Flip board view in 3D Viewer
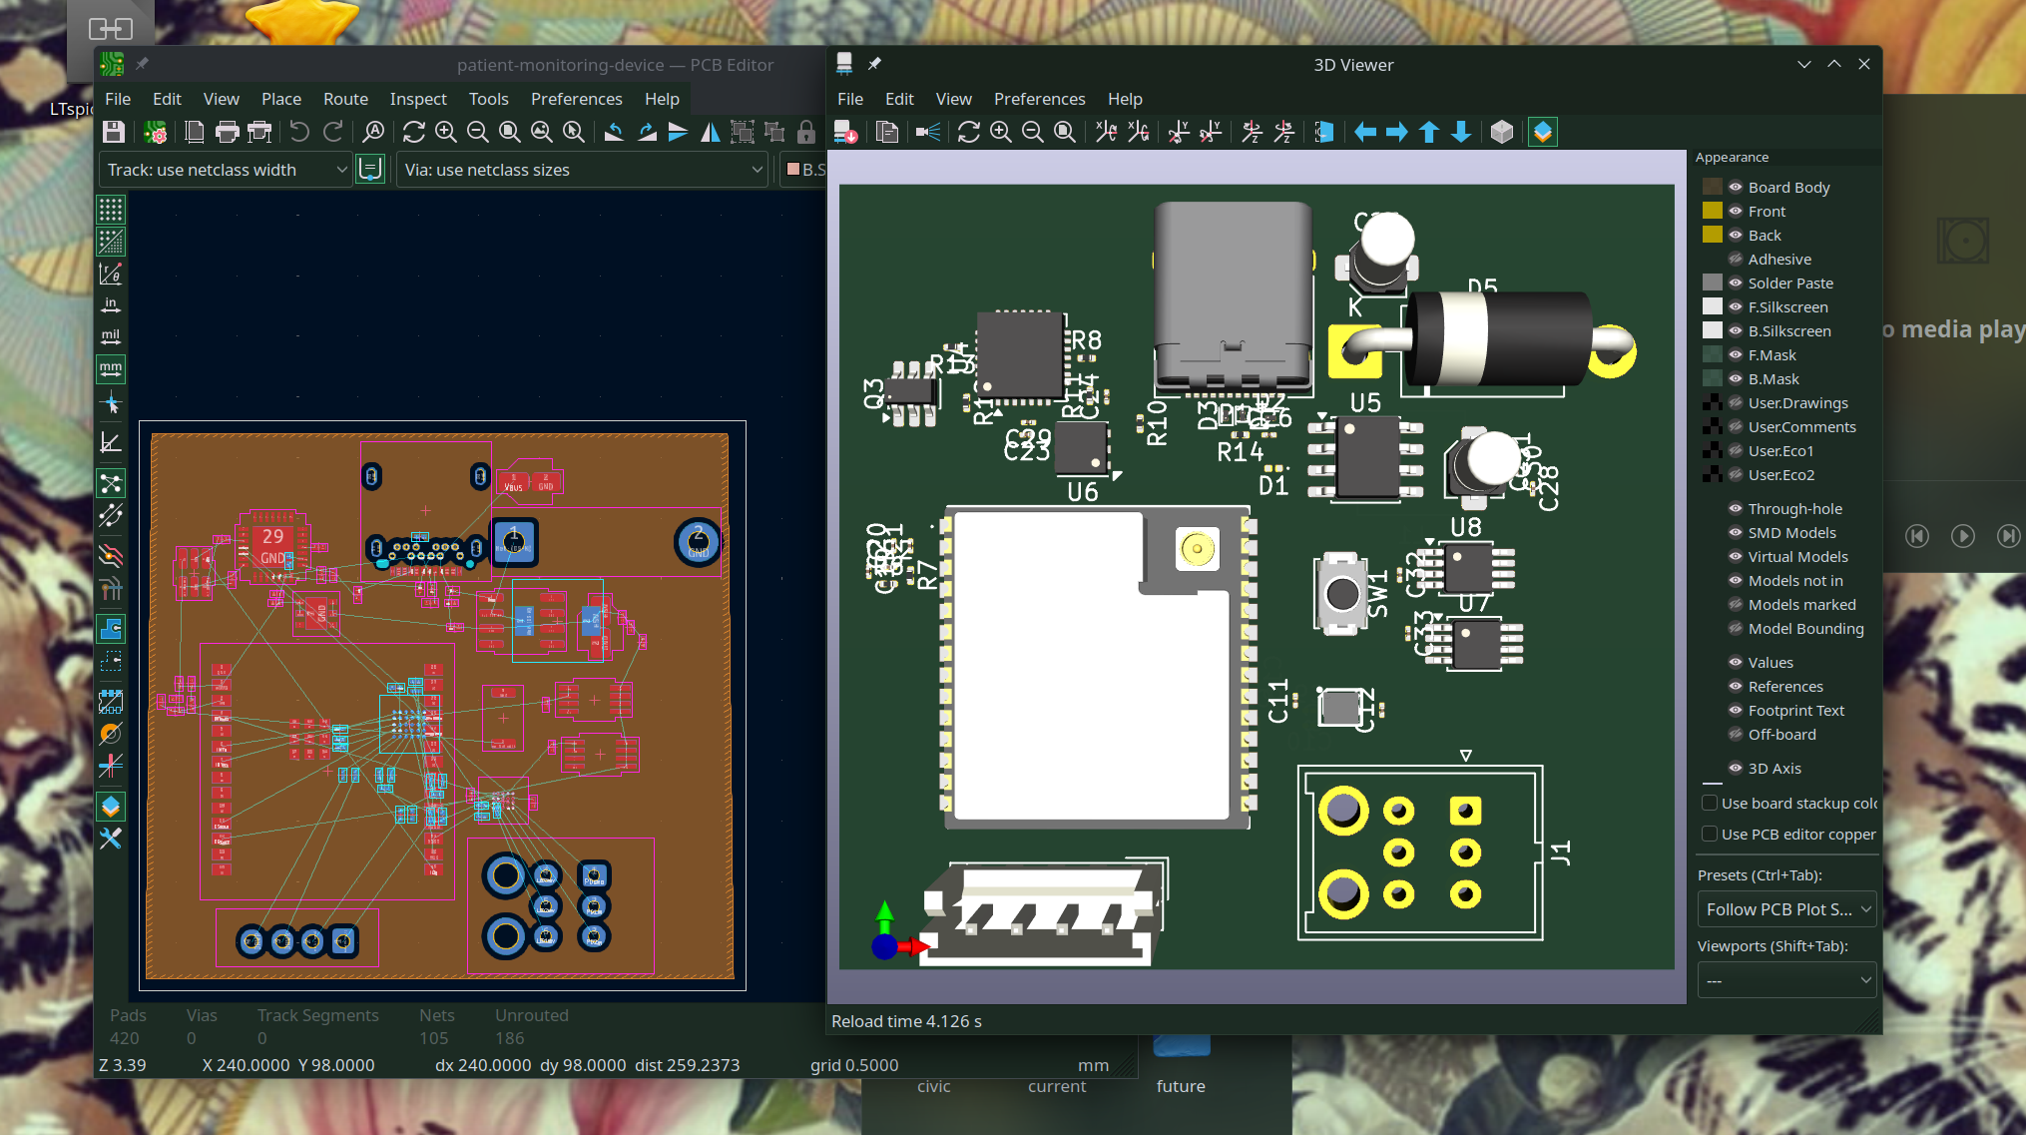Screen dimensions: 2026x1135 [1324, 132]
